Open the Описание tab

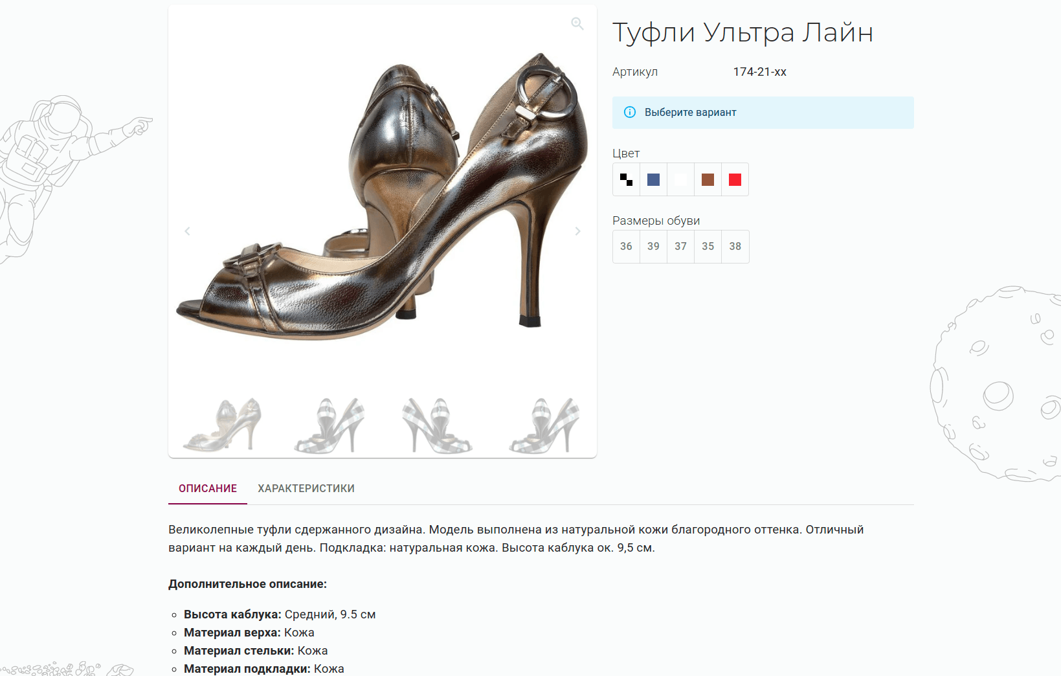tap(208, 488)
